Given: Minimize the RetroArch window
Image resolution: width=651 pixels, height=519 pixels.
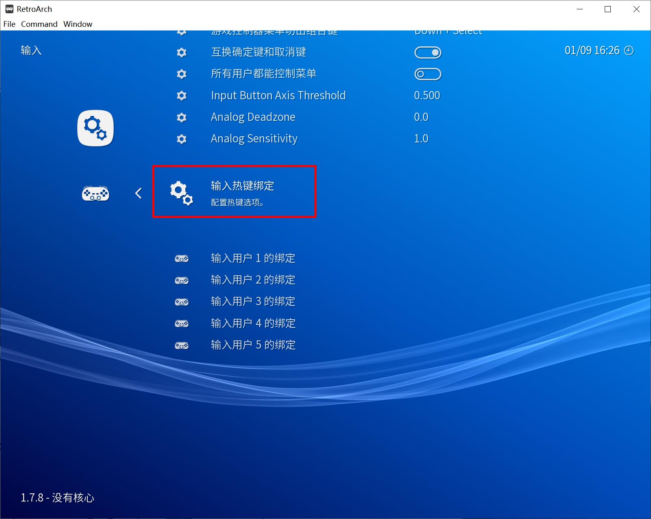Looking at the screenshot, I should (579, 9).
